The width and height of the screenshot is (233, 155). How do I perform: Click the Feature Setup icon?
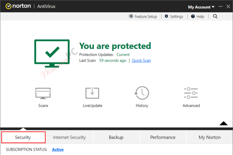point(131,16)
